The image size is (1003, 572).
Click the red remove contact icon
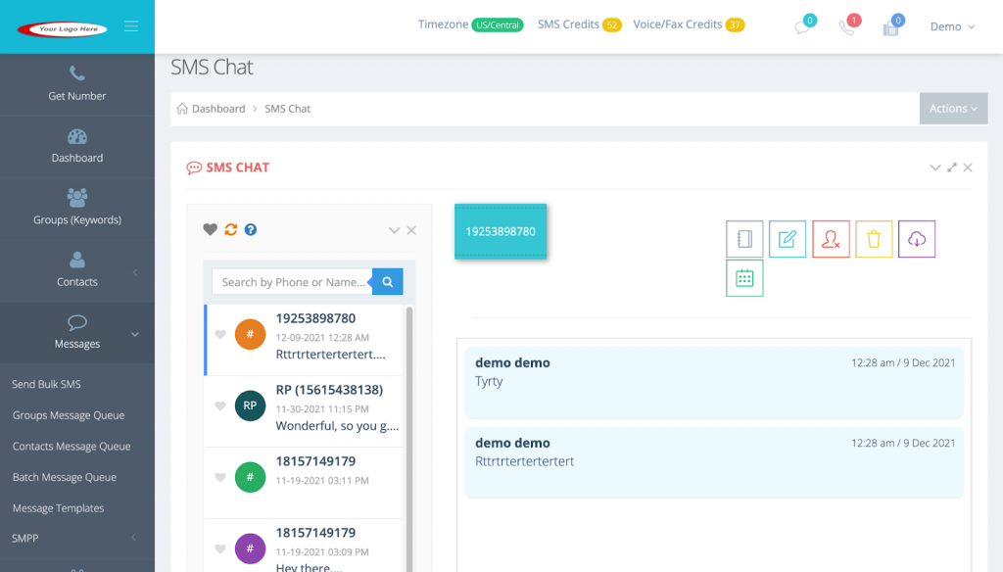coord(831,238)
